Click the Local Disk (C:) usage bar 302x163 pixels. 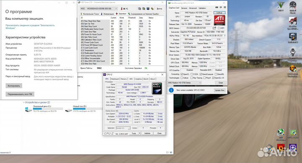[48, 109]
